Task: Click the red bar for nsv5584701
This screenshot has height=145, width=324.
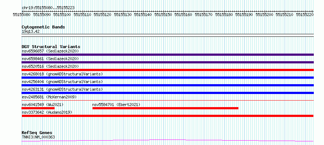Action: [x=165, y=108]
